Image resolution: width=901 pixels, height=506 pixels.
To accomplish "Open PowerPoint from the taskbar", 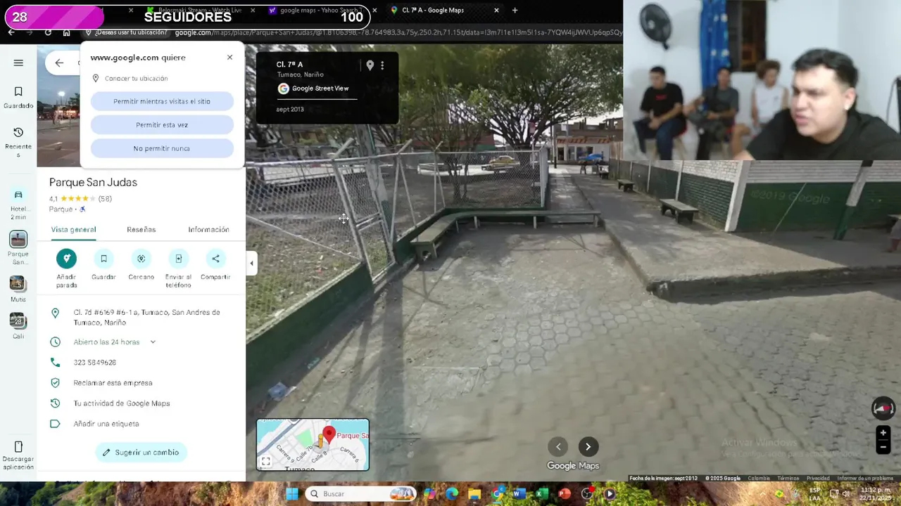I will (x=565, y=494).
